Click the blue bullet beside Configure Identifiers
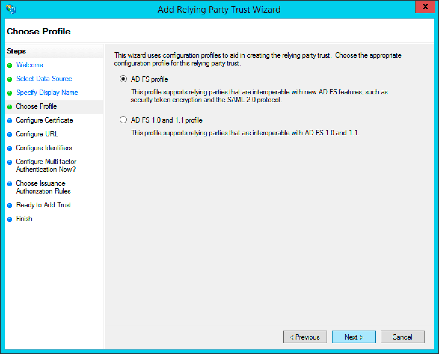439x354 pixels. click(x=10, y=148)
